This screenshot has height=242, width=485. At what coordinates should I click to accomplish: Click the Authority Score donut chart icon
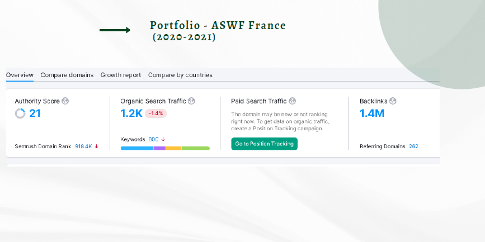pyautogui.click(x=20, y=113)
